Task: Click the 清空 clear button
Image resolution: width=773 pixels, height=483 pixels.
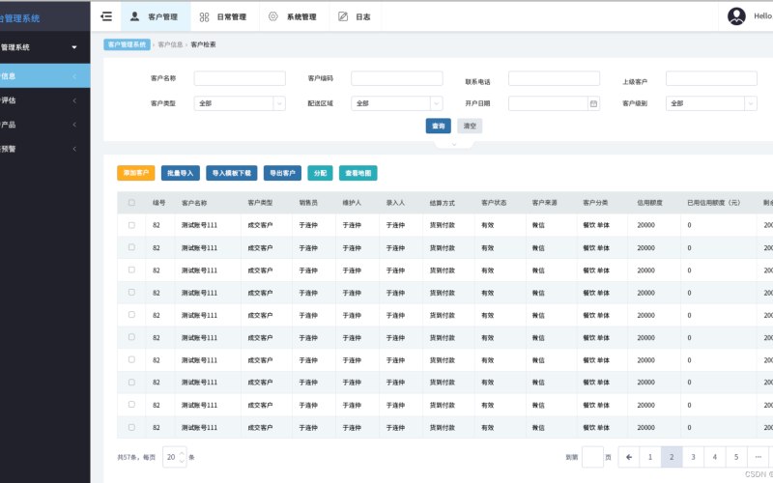Action: point(470,126)
